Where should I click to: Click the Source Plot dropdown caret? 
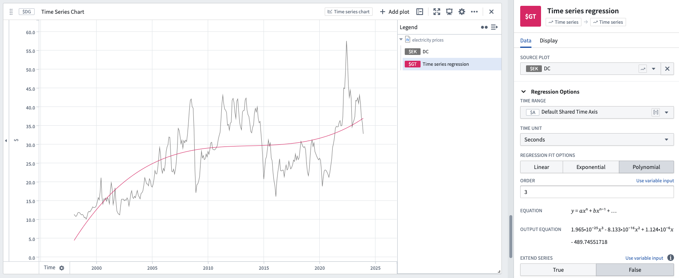[654, 69]
